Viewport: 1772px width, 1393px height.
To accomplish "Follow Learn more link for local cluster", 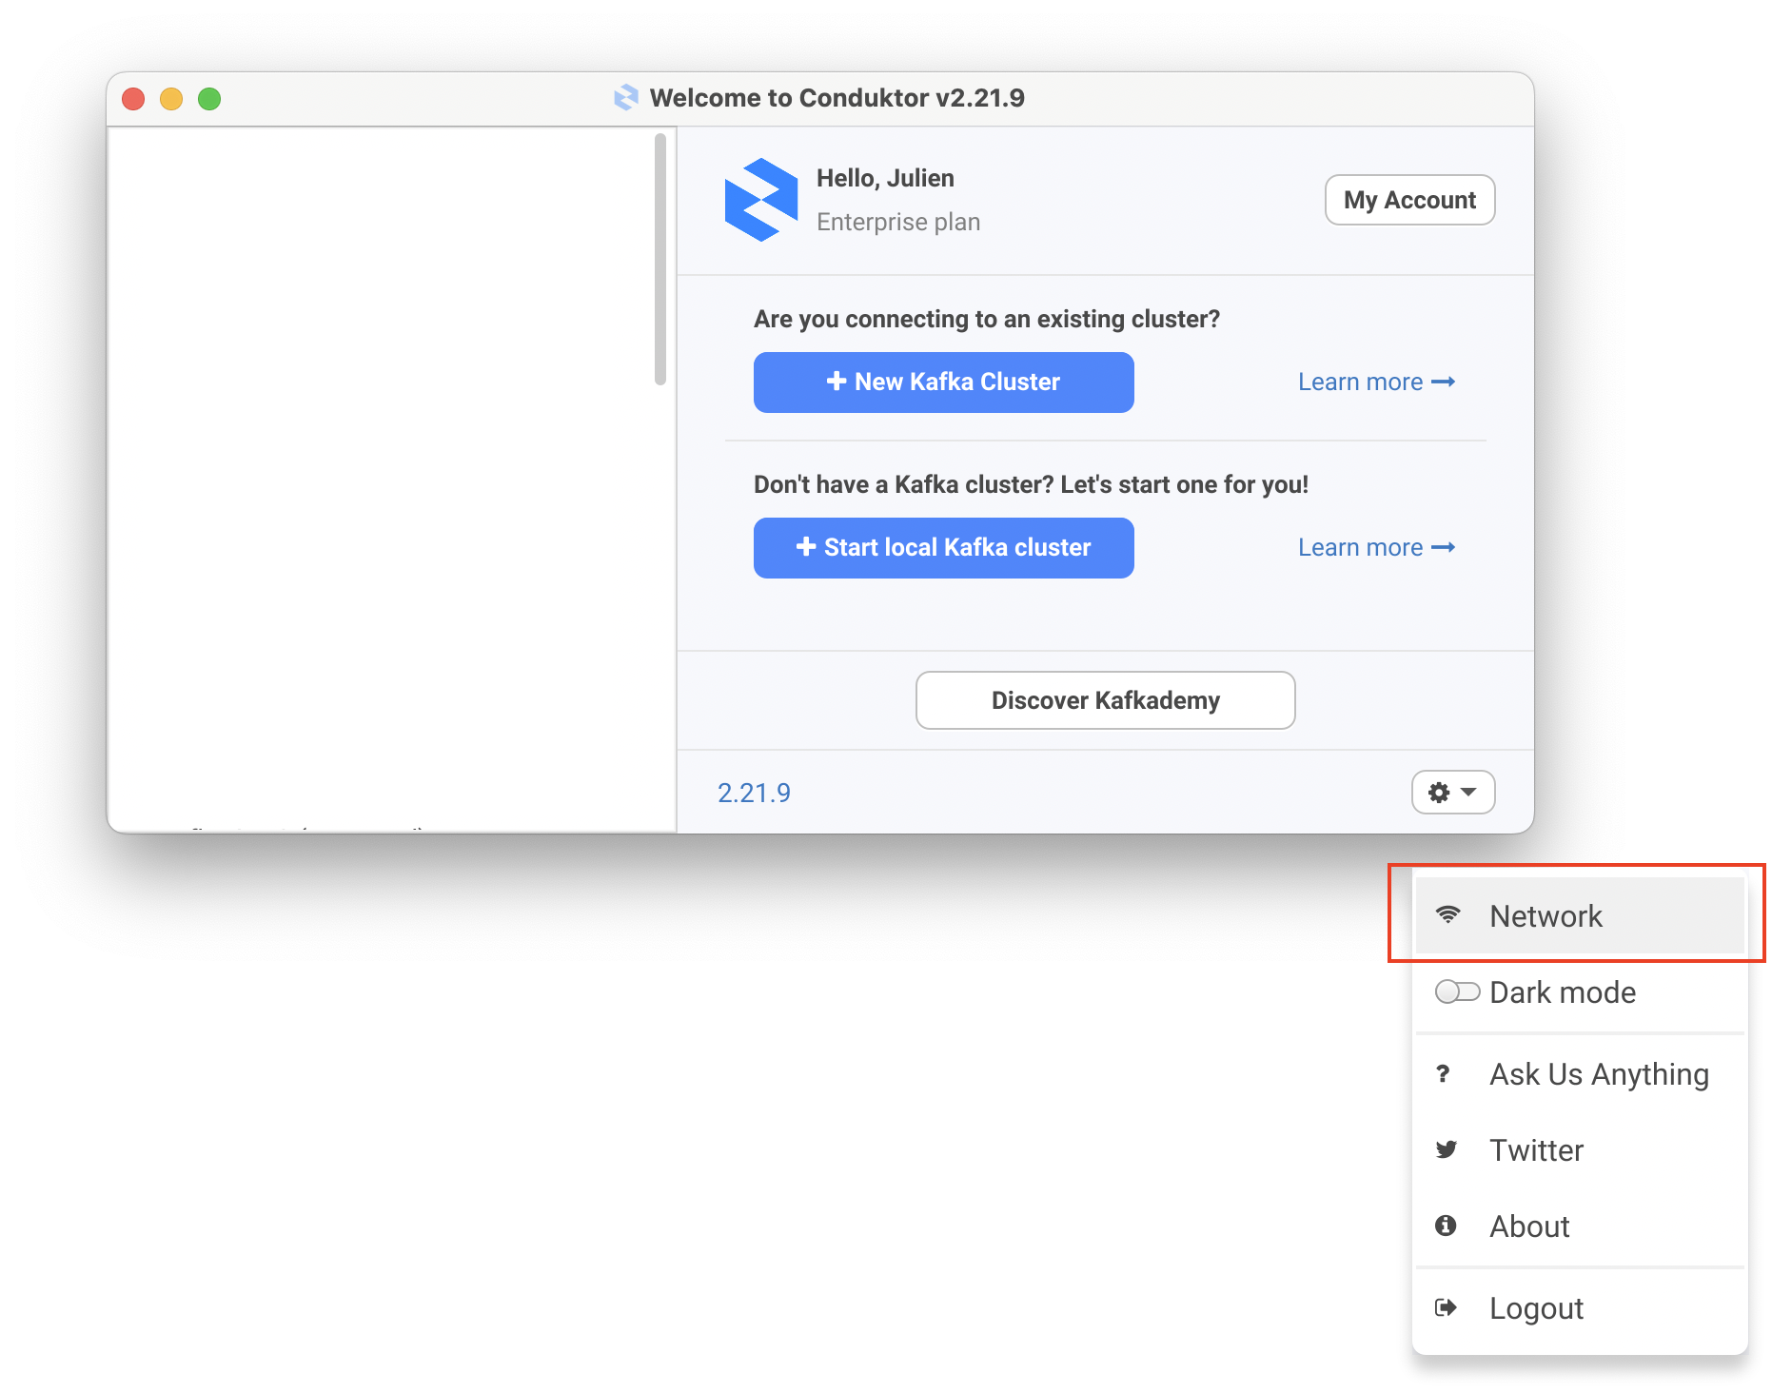I will (x=1376, y=547).
